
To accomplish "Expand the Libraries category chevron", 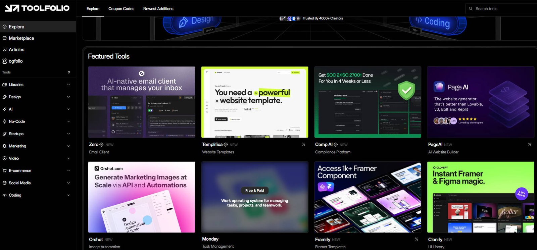I will pyautogui.click(x=68, y=85).
